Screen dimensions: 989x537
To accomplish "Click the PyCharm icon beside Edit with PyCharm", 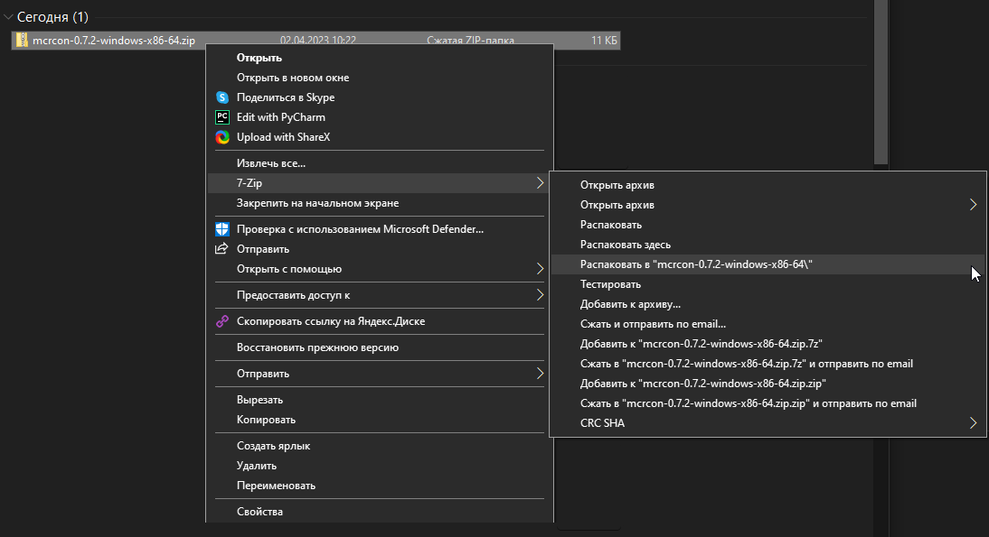I will 222,117.
